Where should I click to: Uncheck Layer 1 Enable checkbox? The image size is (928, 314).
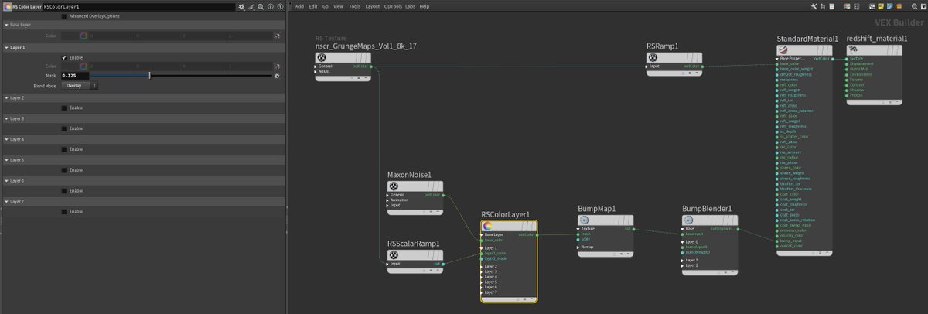pos(64,57)
